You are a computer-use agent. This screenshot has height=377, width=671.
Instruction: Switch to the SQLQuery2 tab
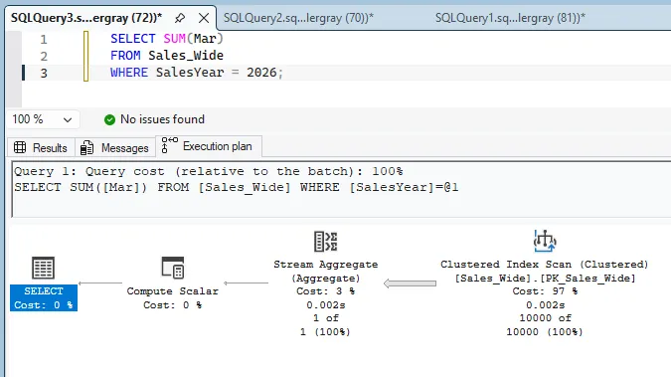pos(298,18)
